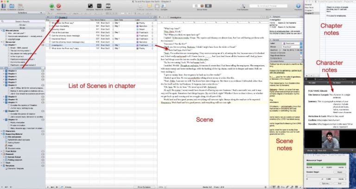
Task: Toggle the Include in Compile checkbox
Action: [301, 53]
